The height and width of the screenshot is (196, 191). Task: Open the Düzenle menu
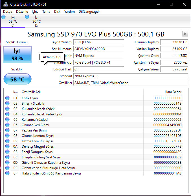coord(22,12)
